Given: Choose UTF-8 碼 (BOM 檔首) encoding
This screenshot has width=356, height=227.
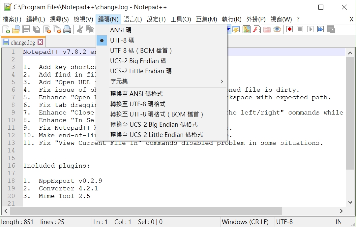Looking at the screenshot, I should [162, 51].
